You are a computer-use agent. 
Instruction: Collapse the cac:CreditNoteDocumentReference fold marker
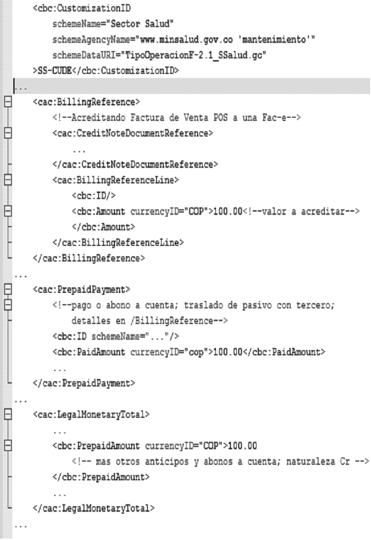(8, 133)
